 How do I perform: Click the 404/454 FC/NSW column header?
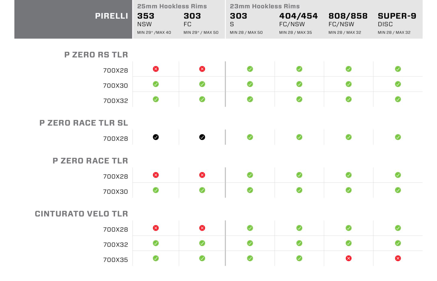298,19
